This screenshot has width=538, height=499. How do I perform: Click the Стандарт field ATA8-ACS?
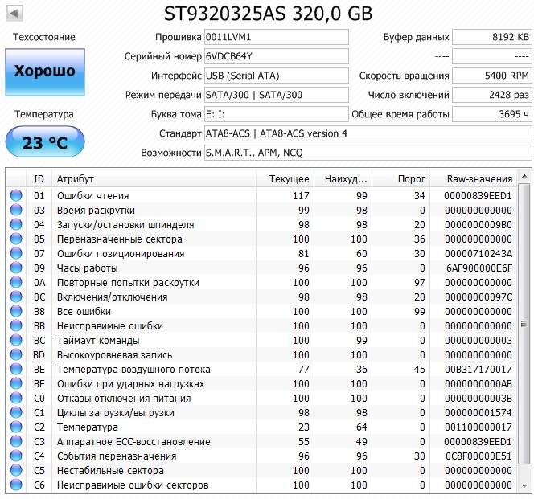(368, 133)
